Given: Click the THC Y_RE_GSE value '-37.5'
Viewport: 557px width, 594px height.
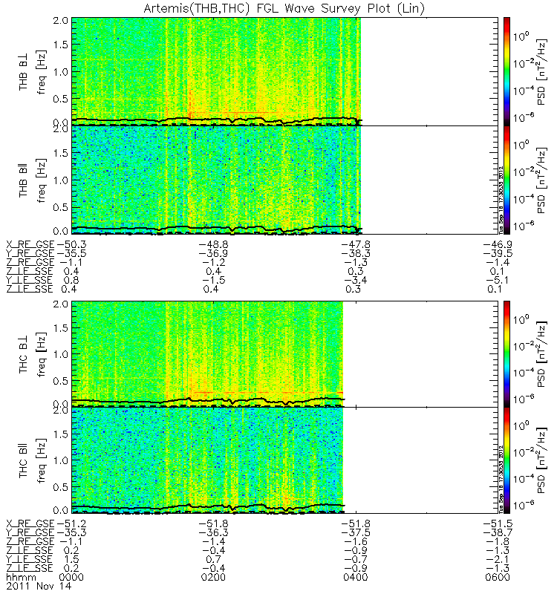Looking at the screenshot, I should (356, 532).
